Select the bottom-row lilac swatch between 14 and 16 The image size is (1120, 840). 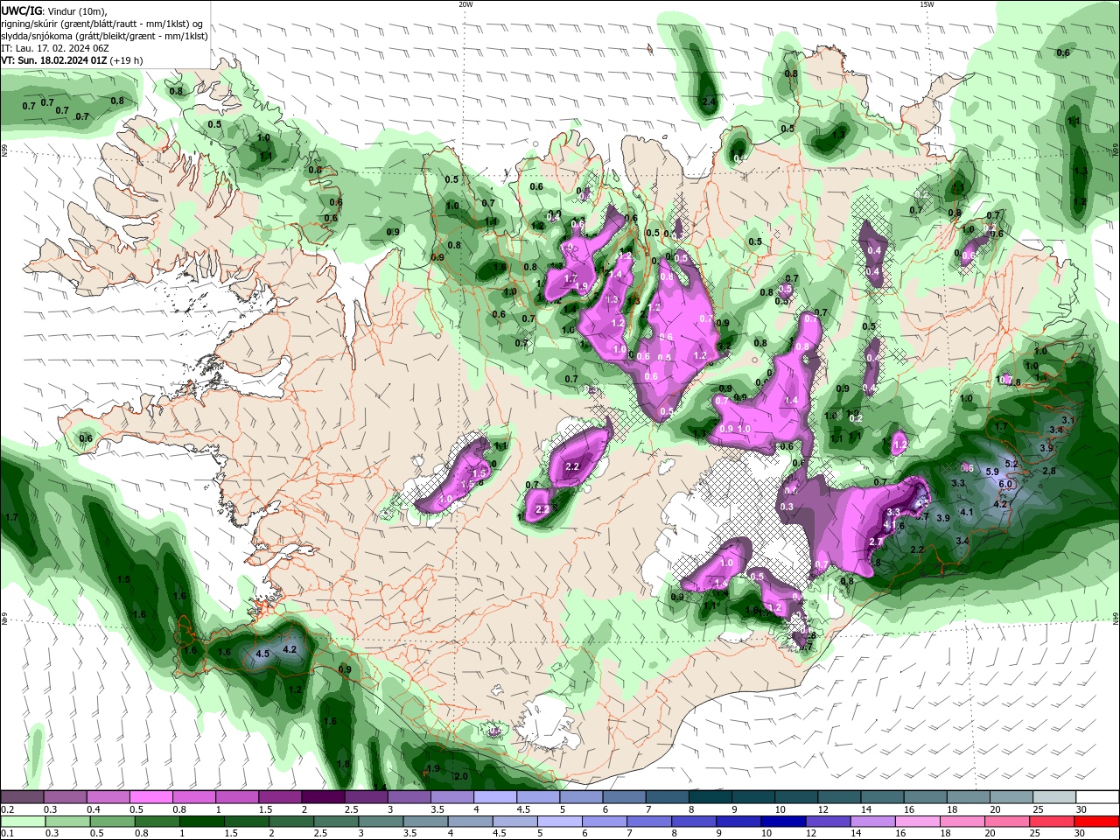click(872, 822)
